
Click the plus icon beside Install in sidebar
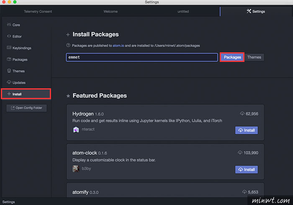[9, 94]
